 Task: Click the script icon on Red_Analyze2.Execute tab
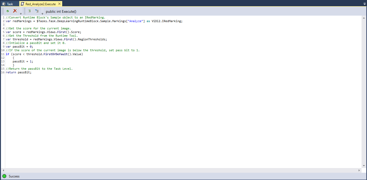pos(22,4)
